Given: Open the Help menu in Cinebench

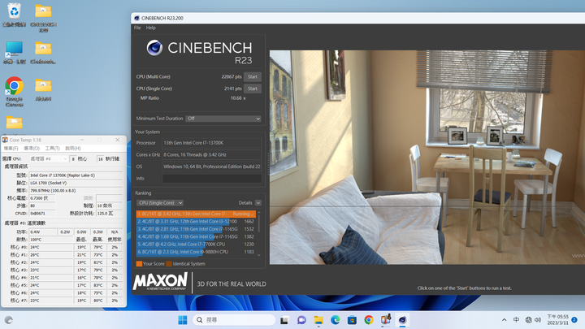Looking at the screenshot, I should (x=151, y=28).
